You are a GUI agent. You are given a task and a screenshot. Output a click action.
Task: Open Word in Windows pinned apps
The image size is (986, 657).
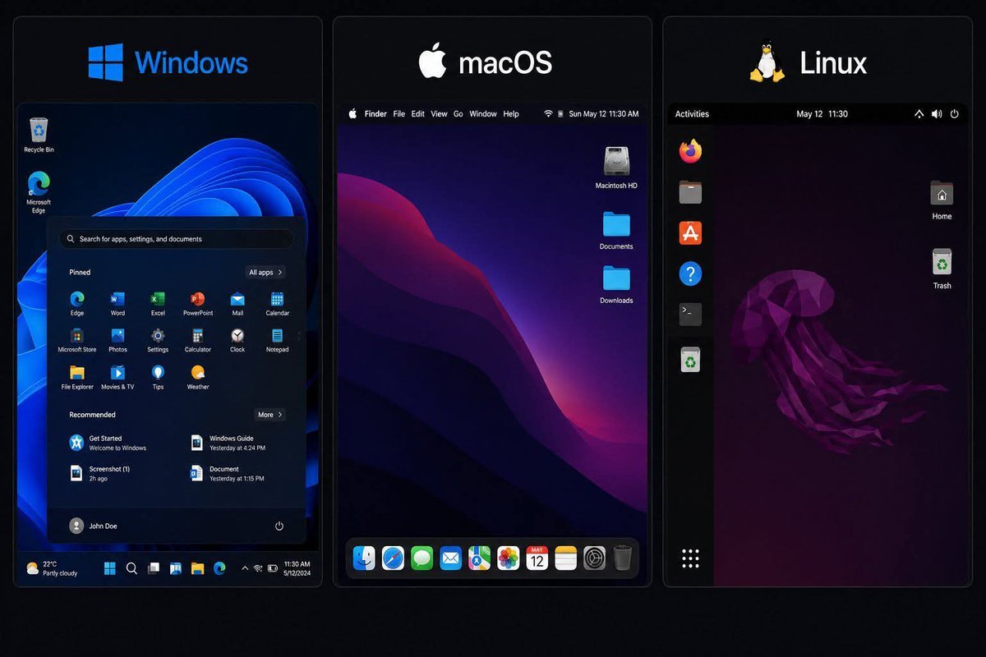117,303
